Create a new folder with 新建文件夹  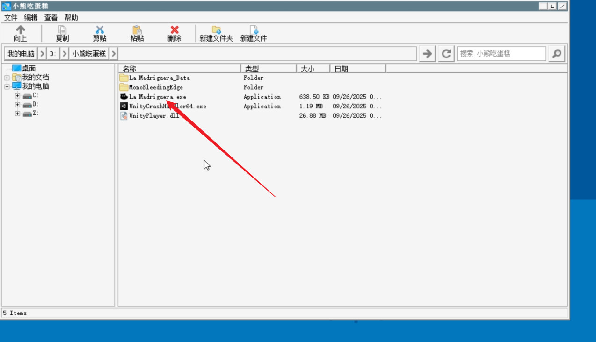click(216, 30)
